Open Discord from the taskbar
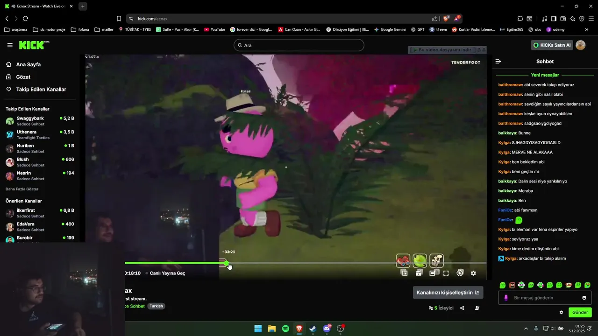This screenshot has width=598, height=336. [x=327, y=329]
